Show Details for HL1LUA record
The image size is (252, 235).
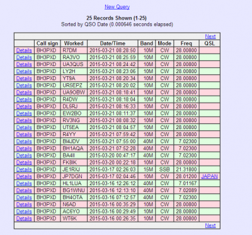pyautogui.click(x=24, y=183)
